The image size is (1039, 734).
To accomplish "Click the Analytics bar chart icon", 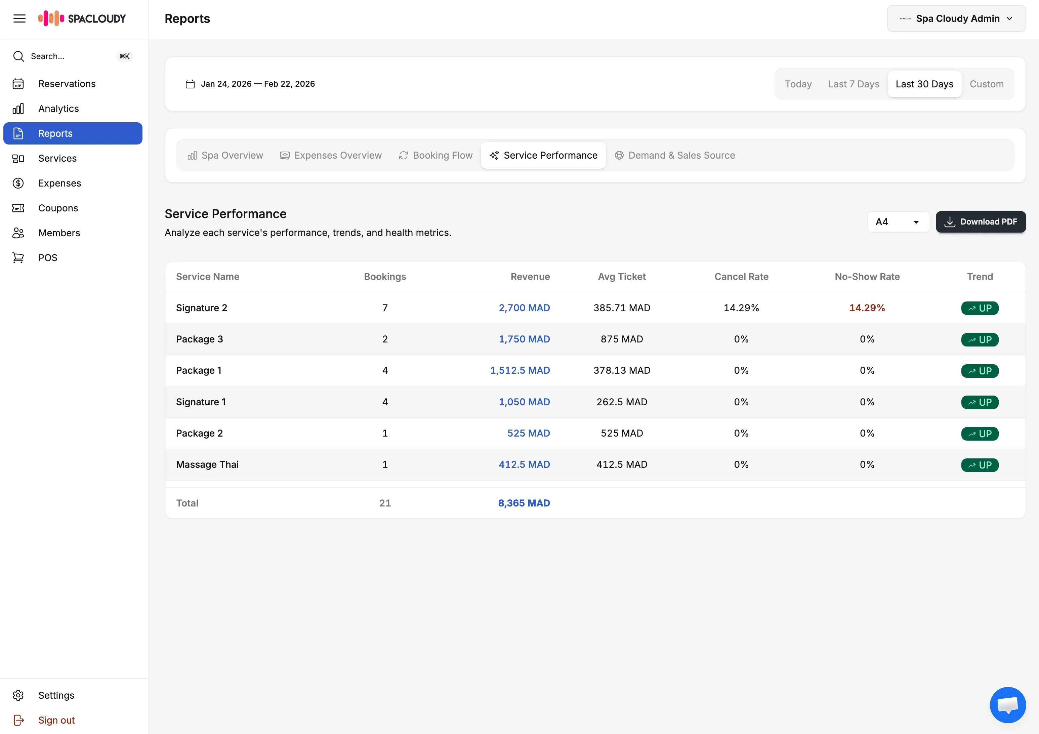I will tap(18, 109).
